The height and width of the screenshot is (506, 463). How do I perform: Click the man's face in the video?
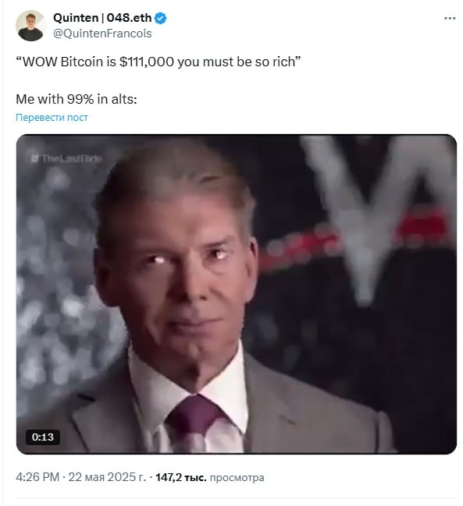pos(181,274)
